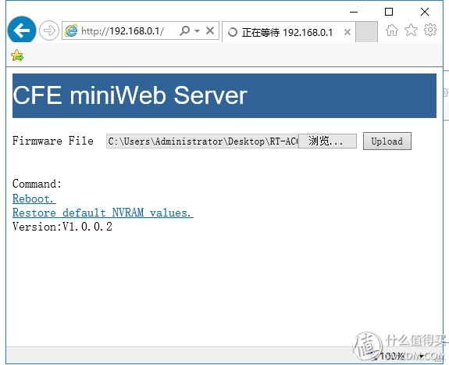Viewport: 449px width, 365px height.
Task: Click the forward navigation arrow
Action: (x=49, y=30)
